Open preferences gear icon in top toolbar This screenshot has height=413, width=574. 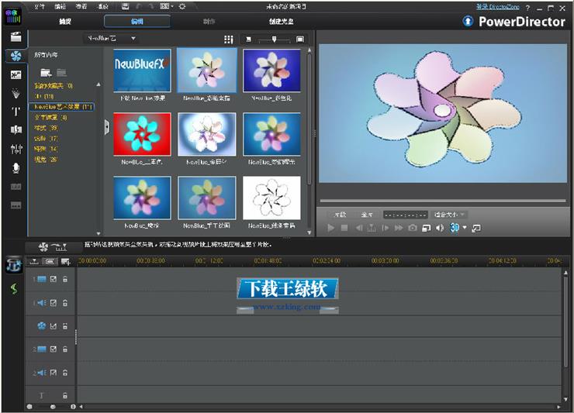click(182, 6)
